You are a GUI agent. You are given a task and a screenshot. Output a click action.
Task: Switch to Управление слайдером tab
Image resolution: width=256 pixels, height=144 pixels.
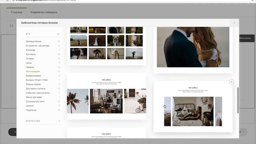pos(44,12)
